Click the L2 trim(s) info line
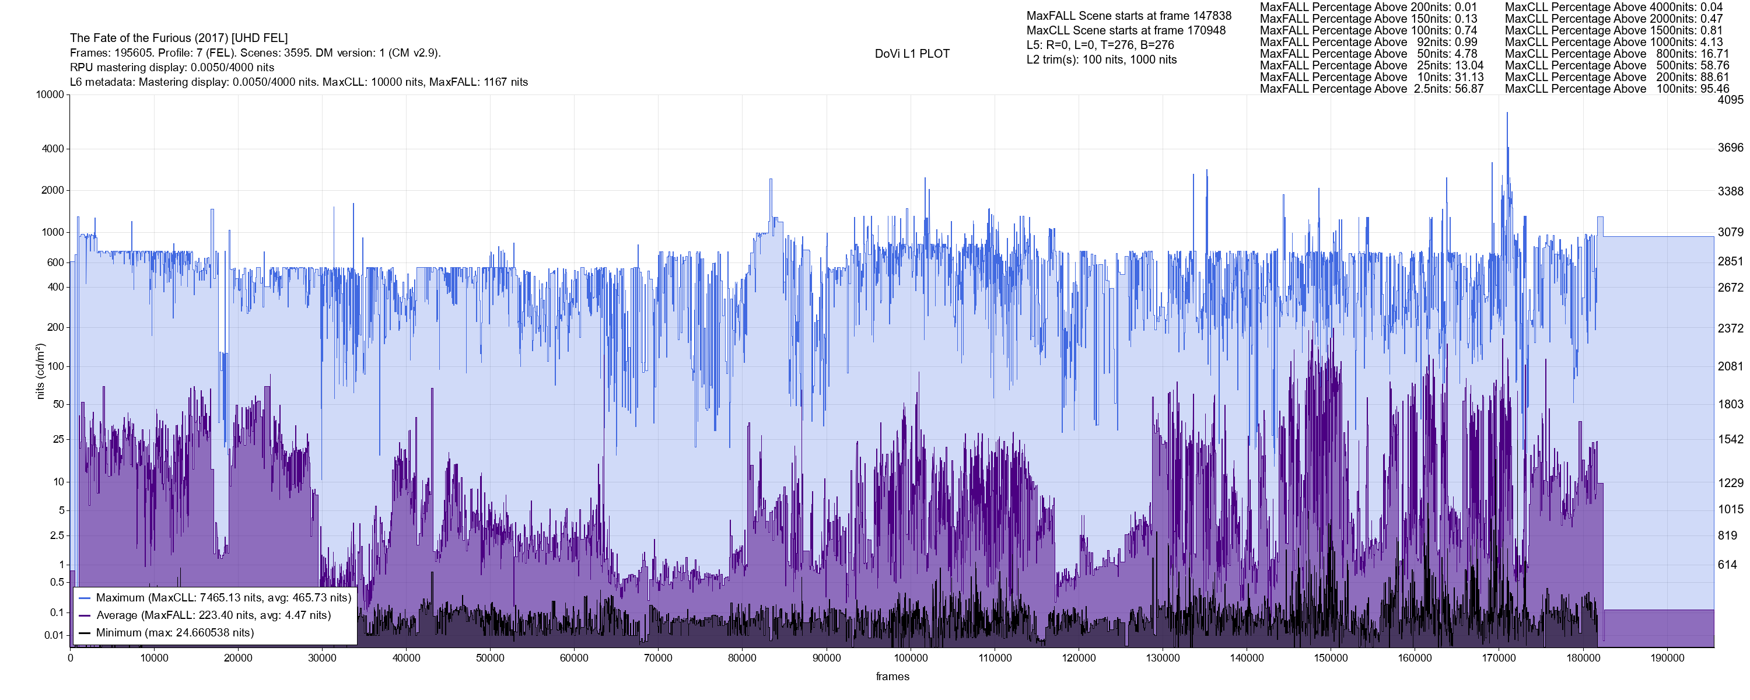The width and height of the screenshot is (1750, 700). [1101, 60]
